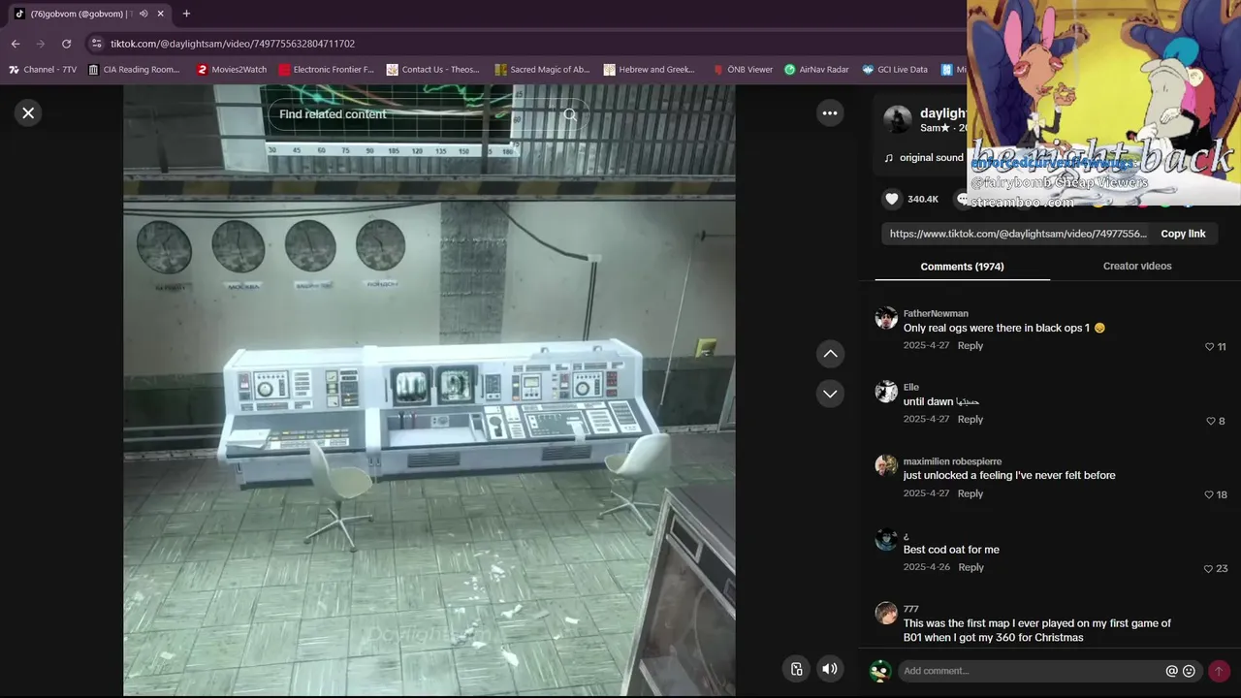Viewport: 1241px width, 698px height.
Task: Toggle the auto-scroll button beside the volume control
Action: pos(796,668)
